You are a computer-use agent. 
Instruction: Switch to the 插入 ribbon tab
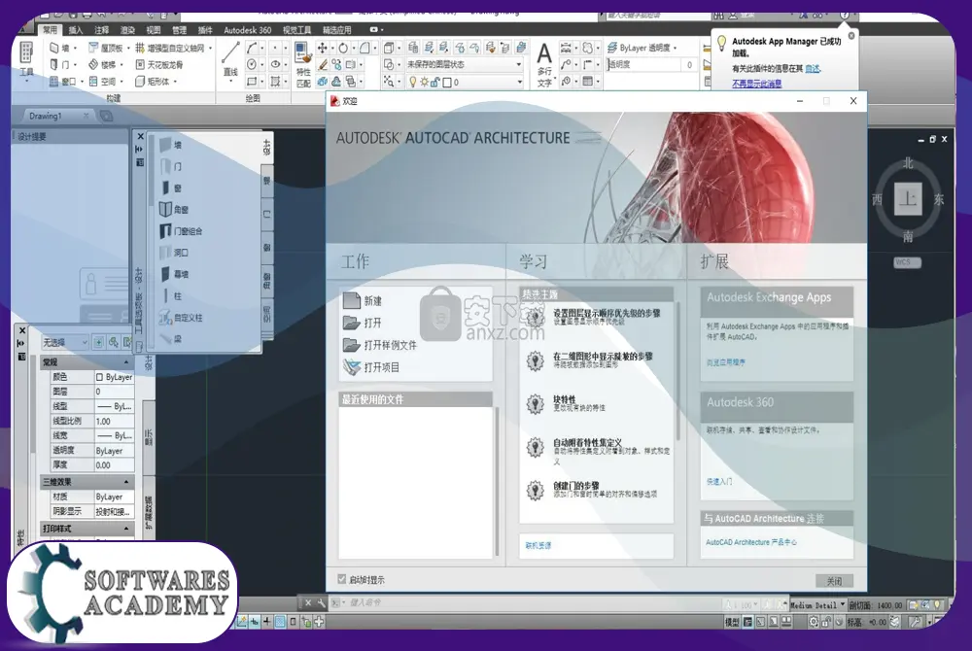pos(76,30)
